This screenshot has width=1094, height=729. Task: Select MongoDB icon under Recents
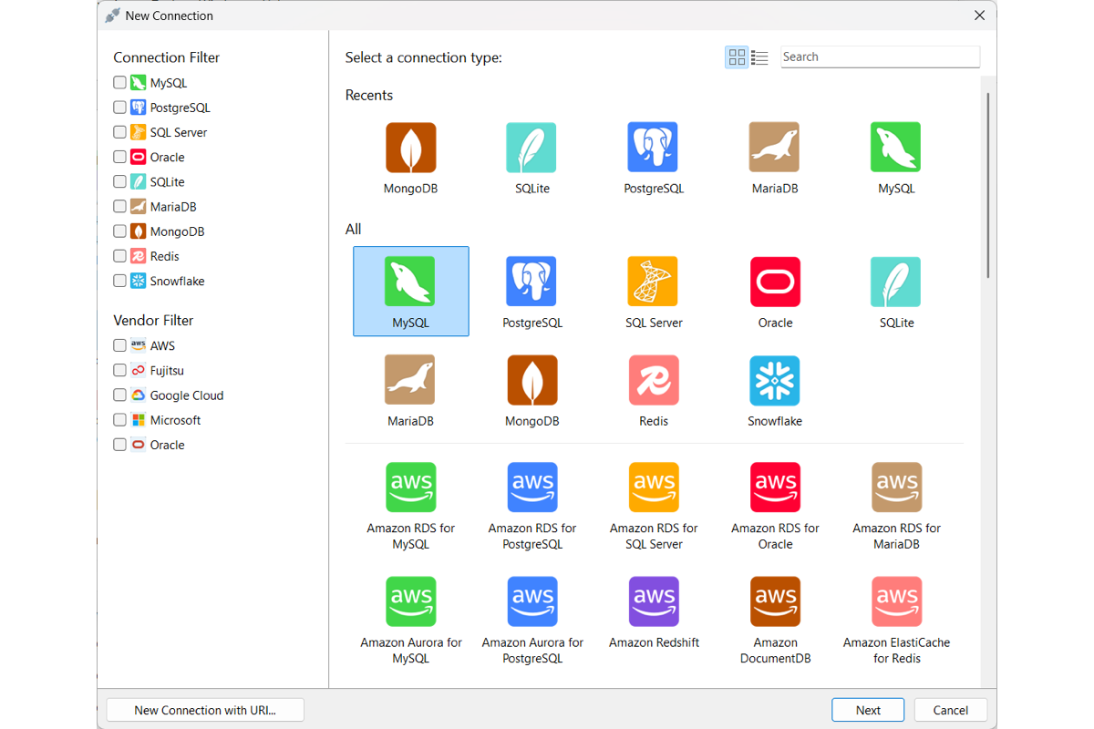click(410, 148)
